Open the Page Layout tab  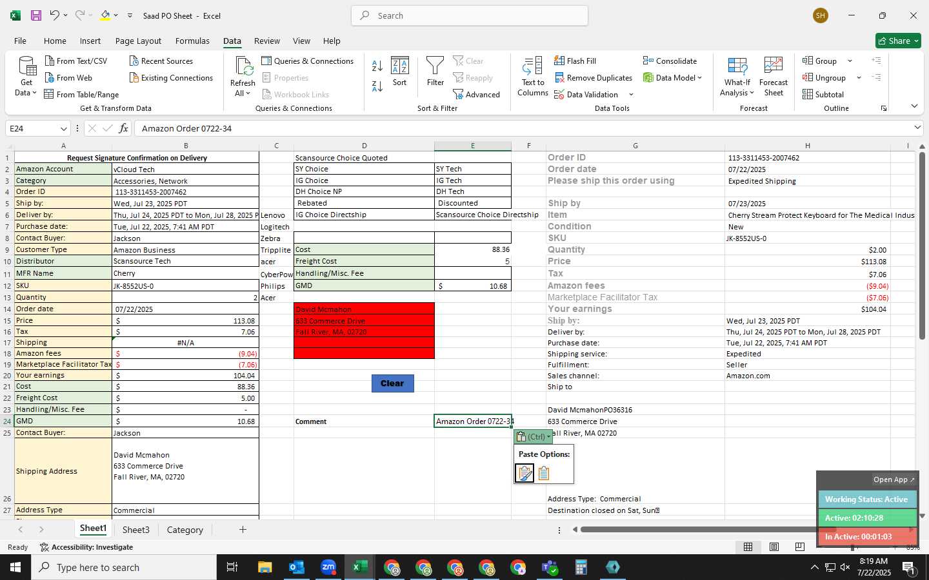[138, 41]
